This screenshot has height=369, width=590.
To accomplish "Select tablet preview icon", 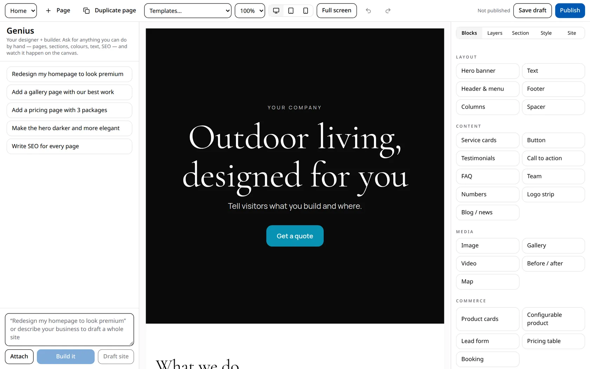I will coord(291,11).
